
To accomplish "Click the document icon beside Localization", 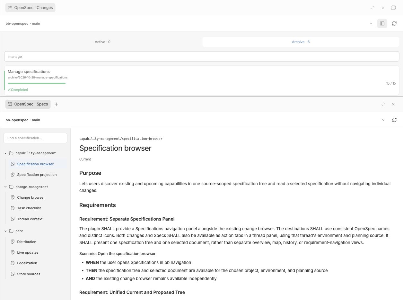I will (x=13, y=263).
